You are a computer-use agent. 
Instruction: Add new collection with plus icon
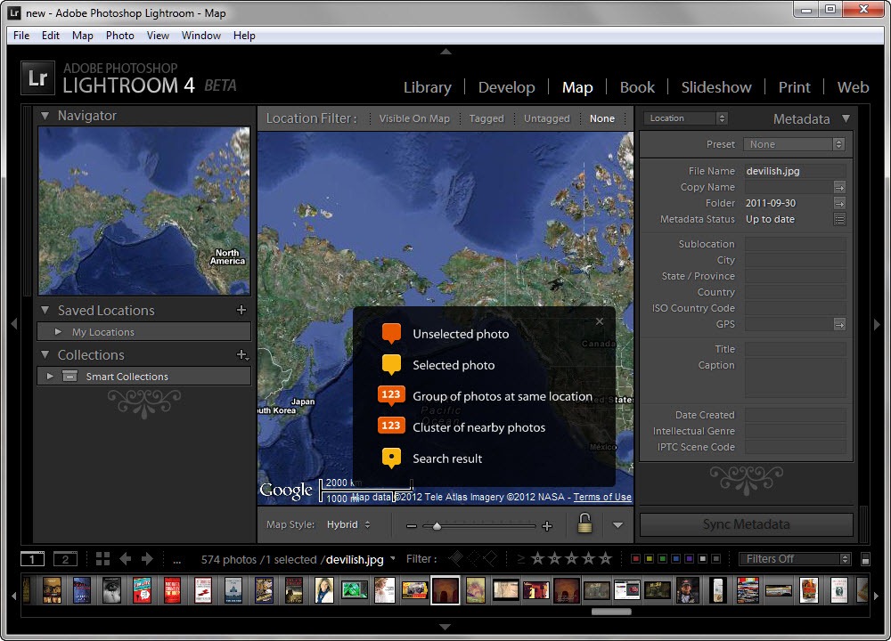pyautogui.click(x=242, y=355)
